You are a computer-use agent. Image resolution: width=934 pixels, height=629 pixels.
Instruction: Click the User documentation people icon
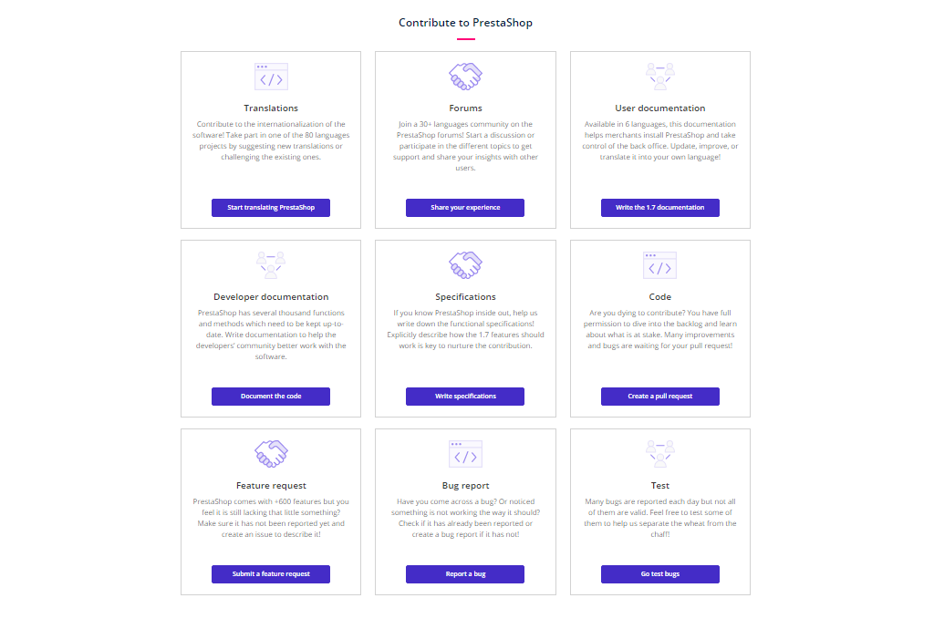click(659, 76)
